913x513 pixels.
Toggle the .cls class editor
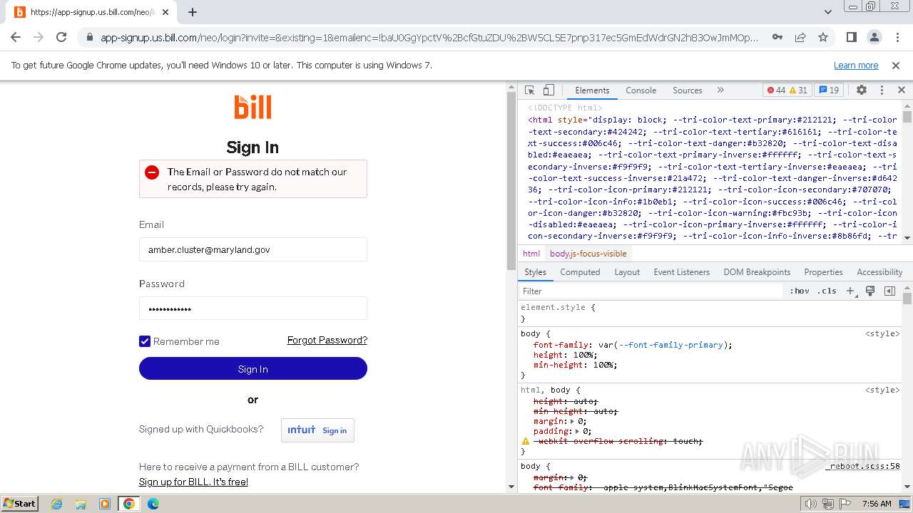coord(827,291)
